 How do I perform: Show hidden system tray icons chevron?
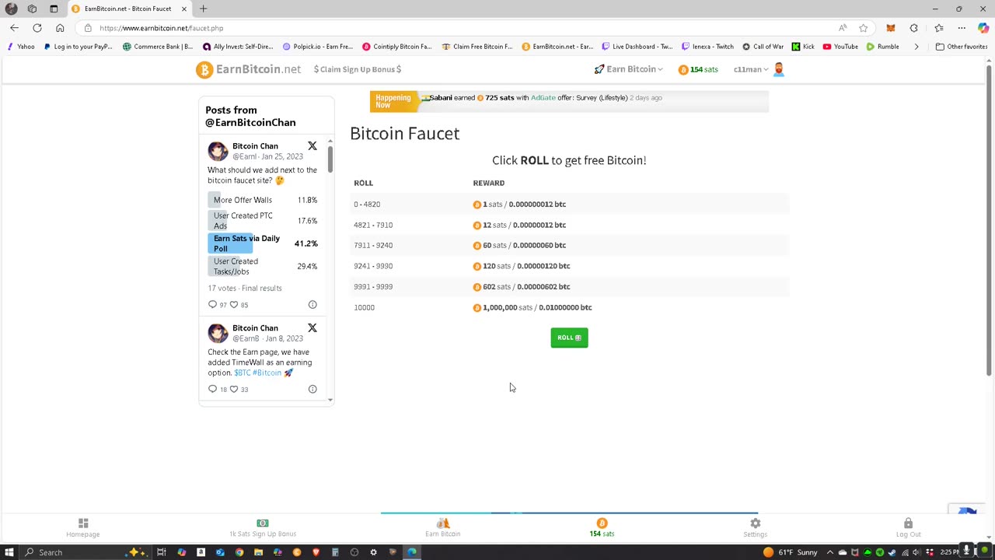[830, 552]
